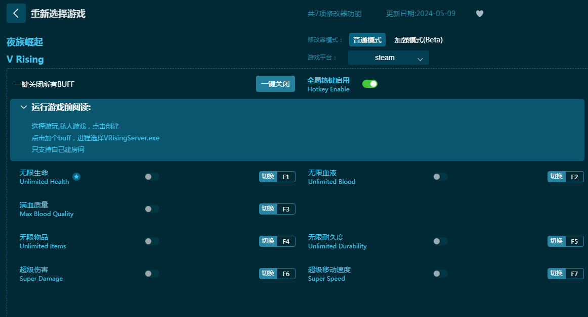
Task: Click 切换 F5 hotkey for Unlimited Durability
Action: (566, 241)
